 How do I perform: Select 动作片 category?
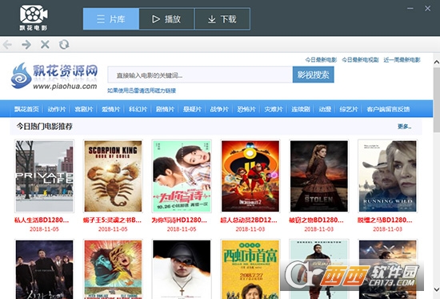coord(57,109)
